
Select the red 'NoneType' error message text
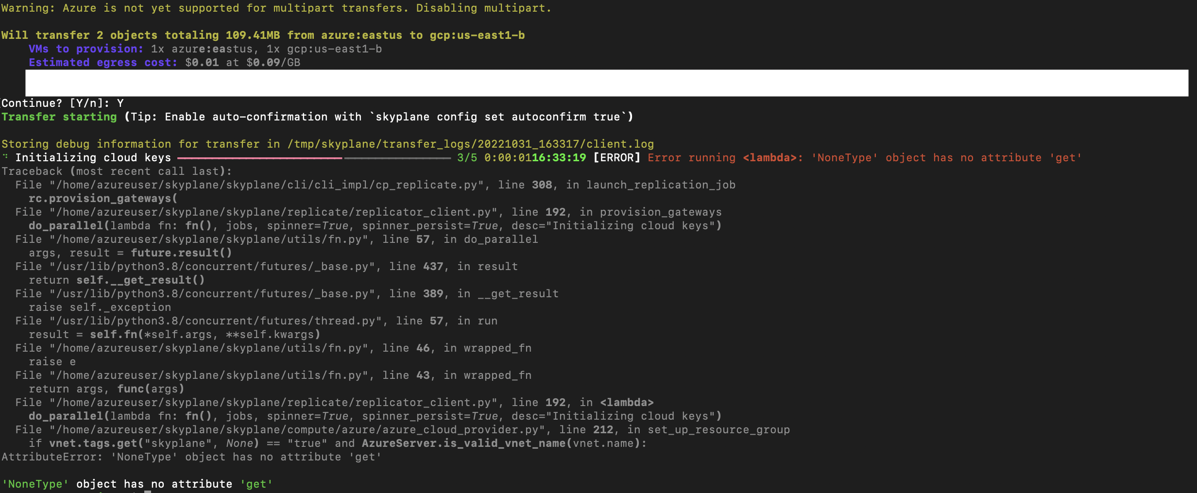click(913, 157)
